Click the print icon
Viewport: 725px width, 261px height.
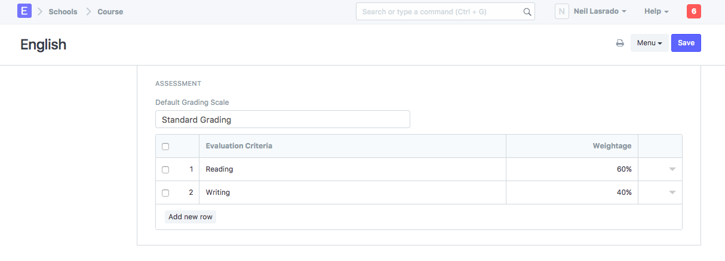pos(620,43)
